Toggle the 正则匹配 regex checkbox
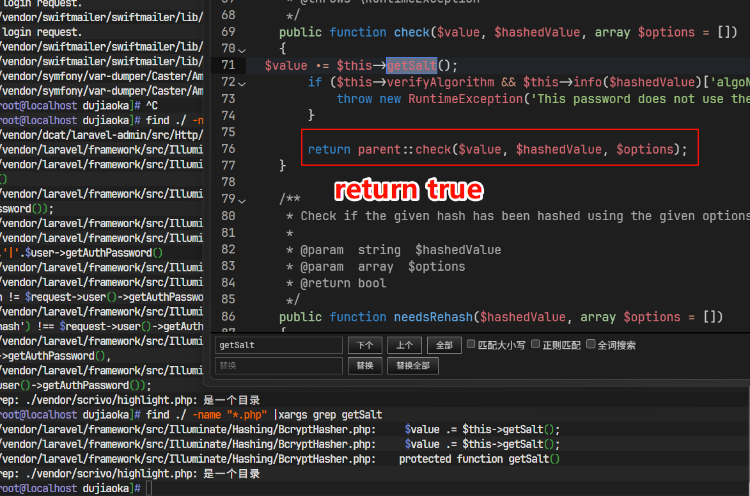750x496 pixels. tap(536, 344)
